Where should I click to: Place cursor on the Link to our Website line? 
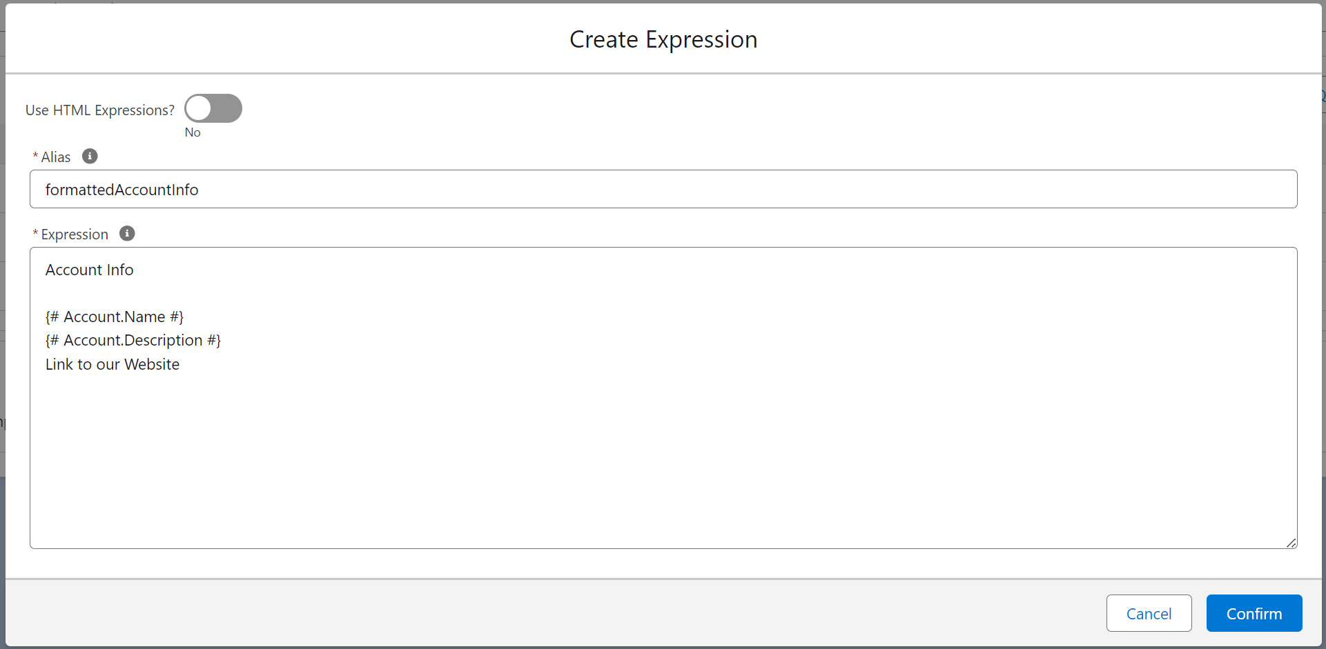(113, 364)
